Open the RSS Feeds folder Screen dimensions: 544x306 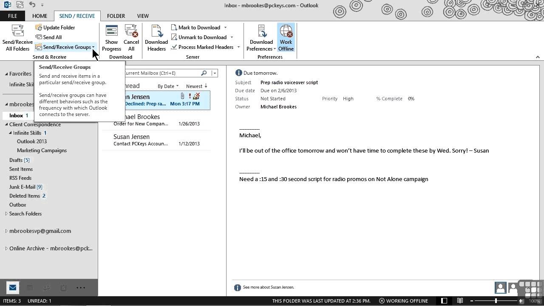point(20,178)
